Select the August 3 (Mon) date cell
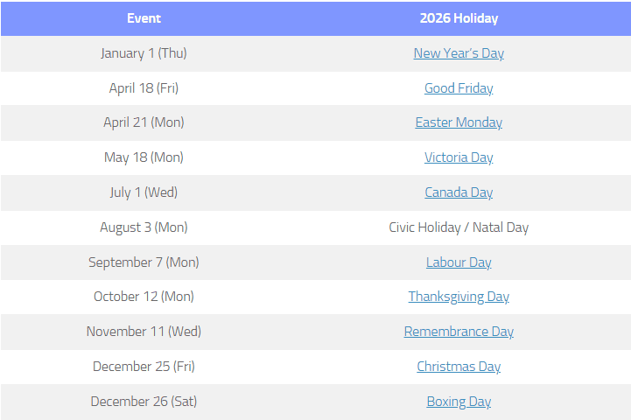 coord(144,227)
